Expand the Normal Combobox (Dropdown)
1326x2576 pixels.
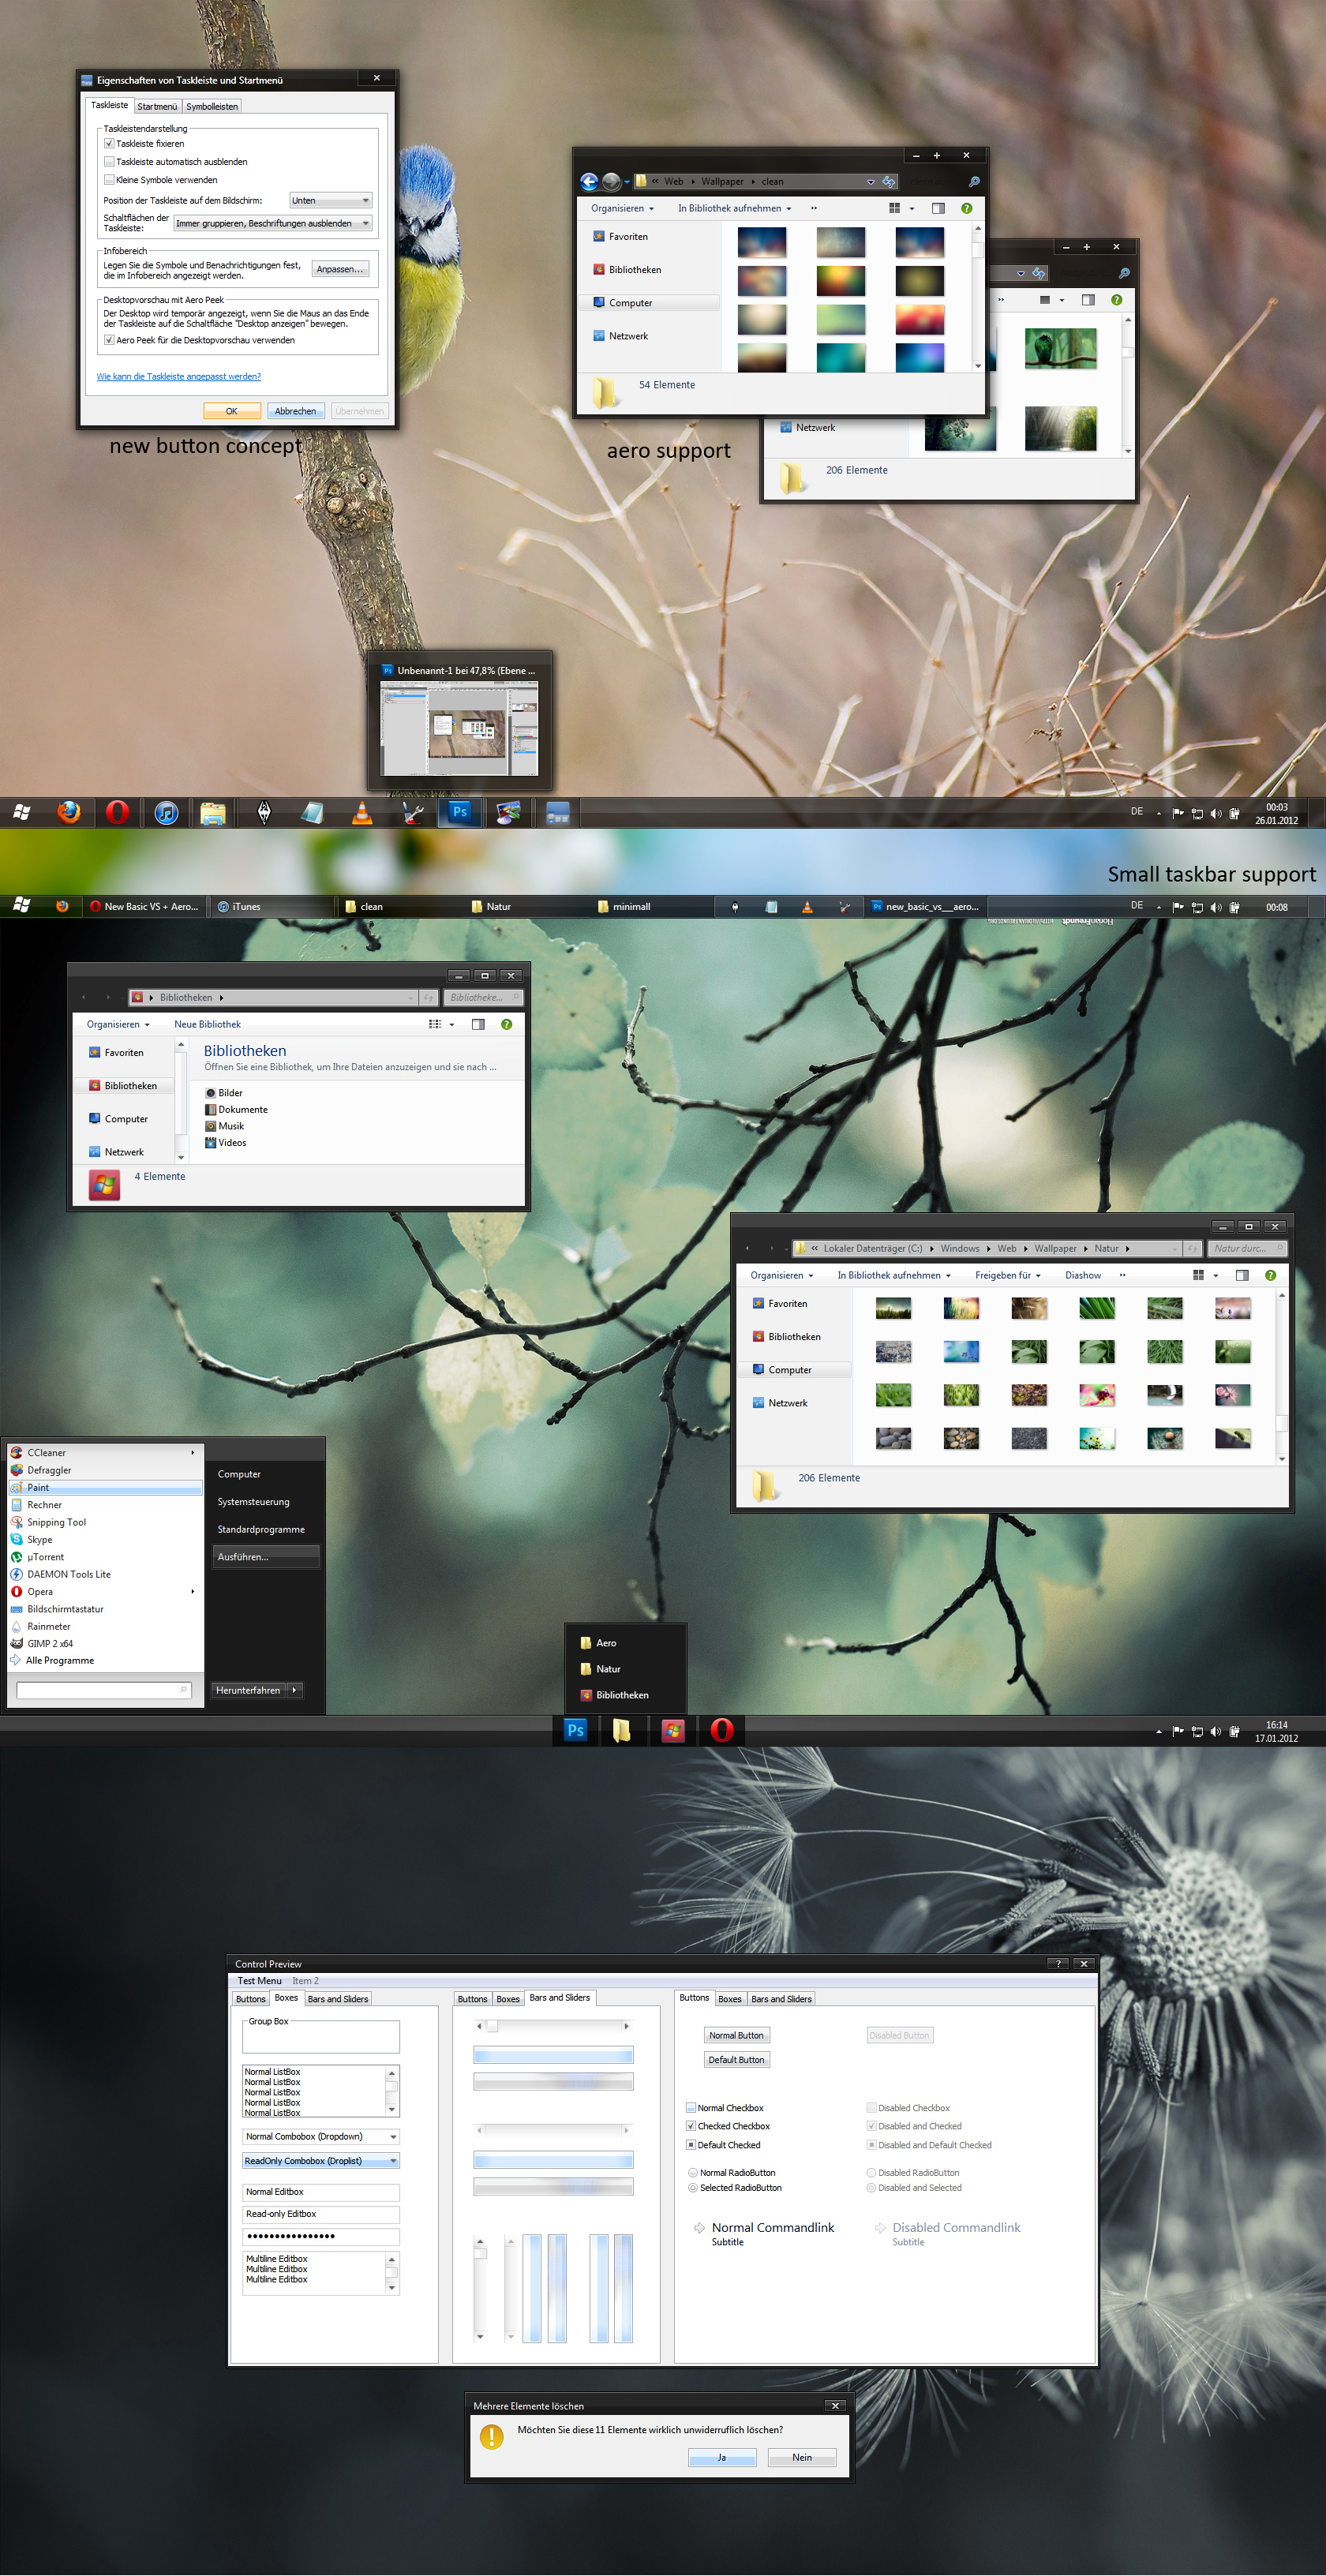393,2136
